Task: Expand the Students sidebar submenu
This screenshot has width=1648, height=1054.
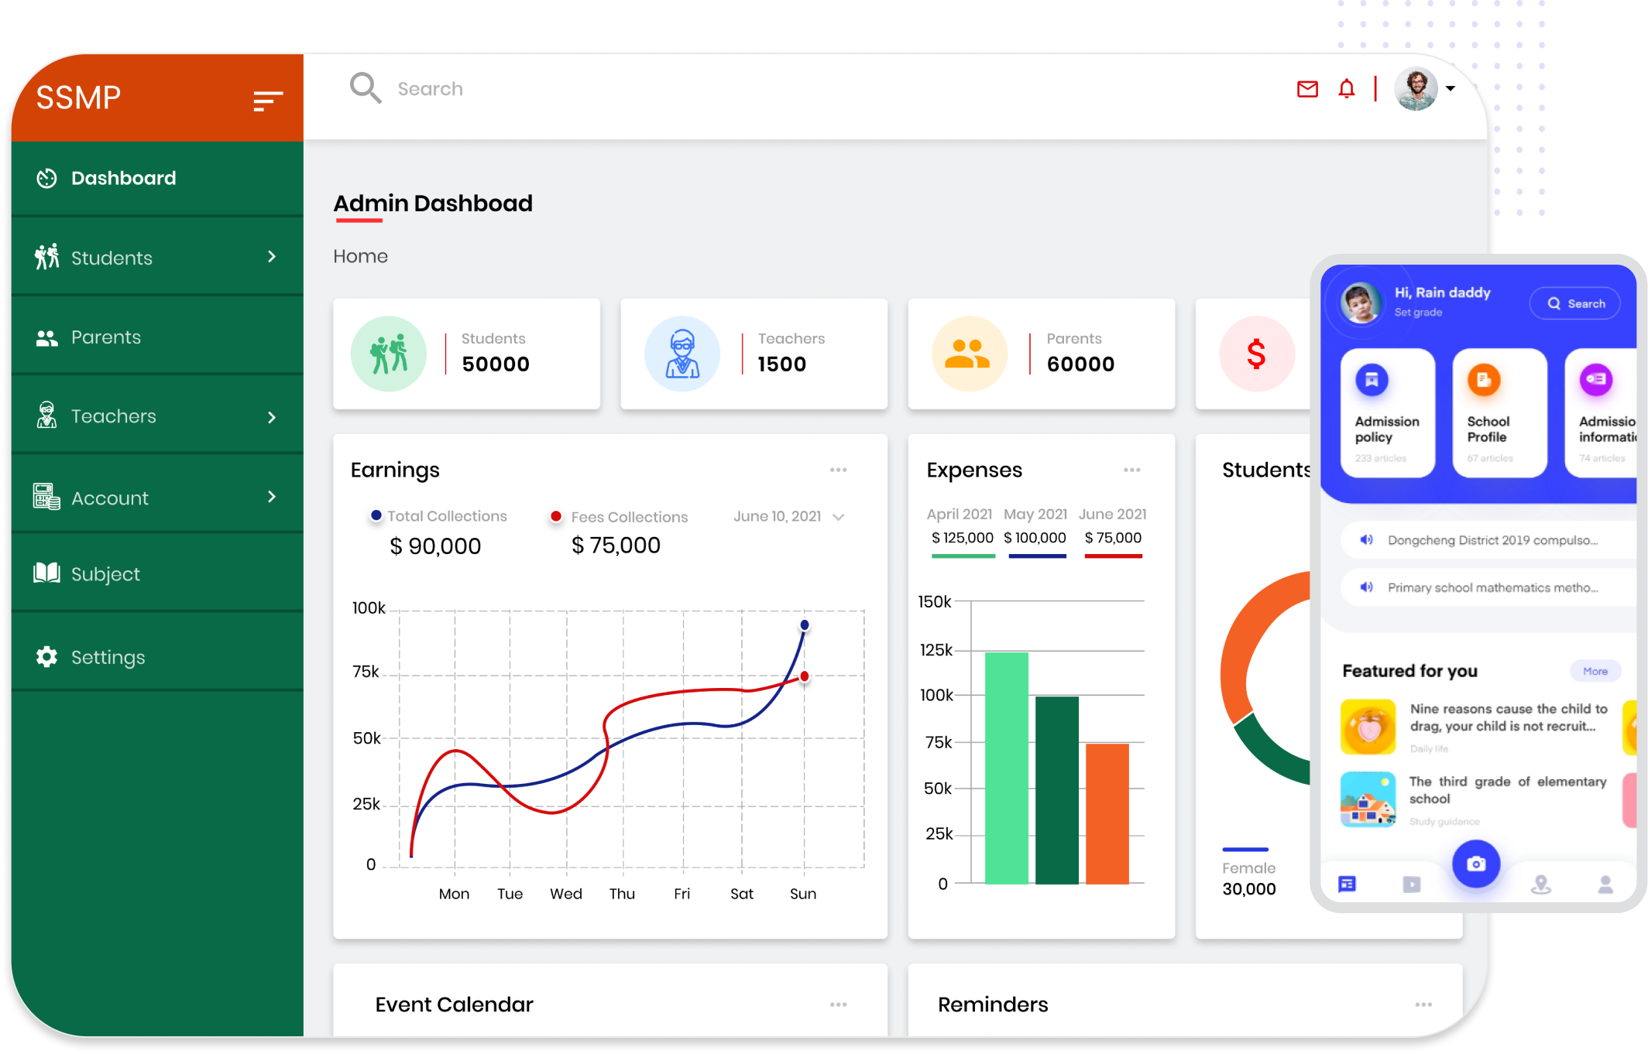Action: click(272, 257)
